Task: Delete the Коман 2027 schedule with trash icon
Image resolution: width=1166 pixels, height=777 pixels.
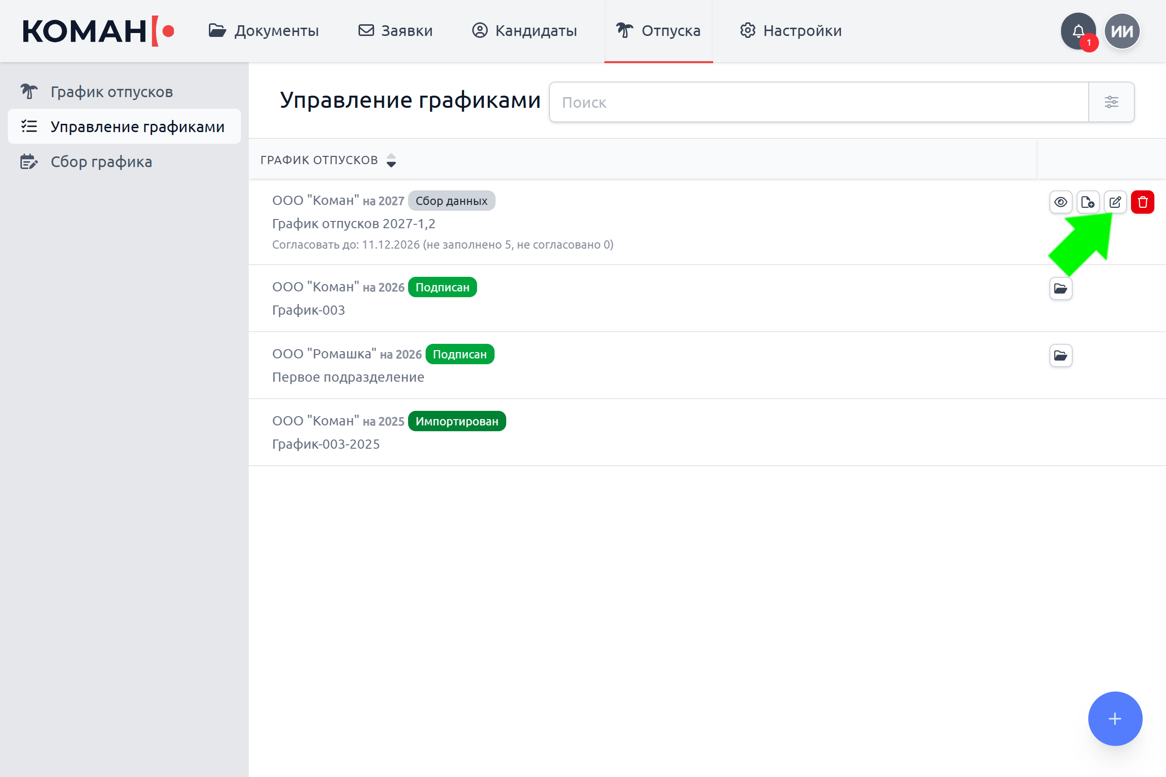Action: (1143, 202)
